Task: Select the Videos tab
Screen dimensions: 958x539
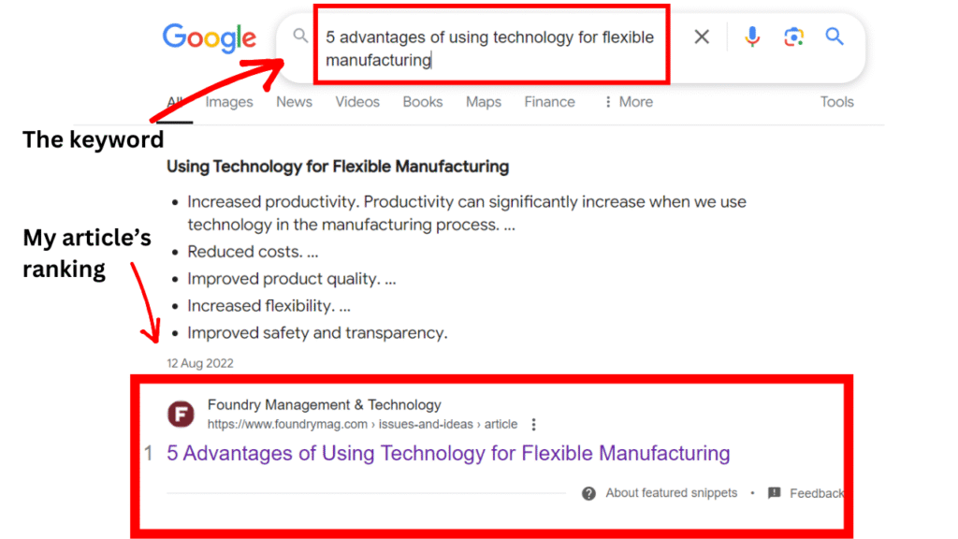Action: 357,102
